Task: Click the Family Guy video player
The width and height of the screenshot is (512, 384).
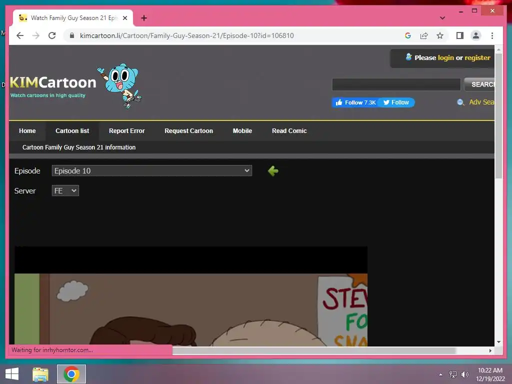Action: pyautogui.click(x=191, y=296)
